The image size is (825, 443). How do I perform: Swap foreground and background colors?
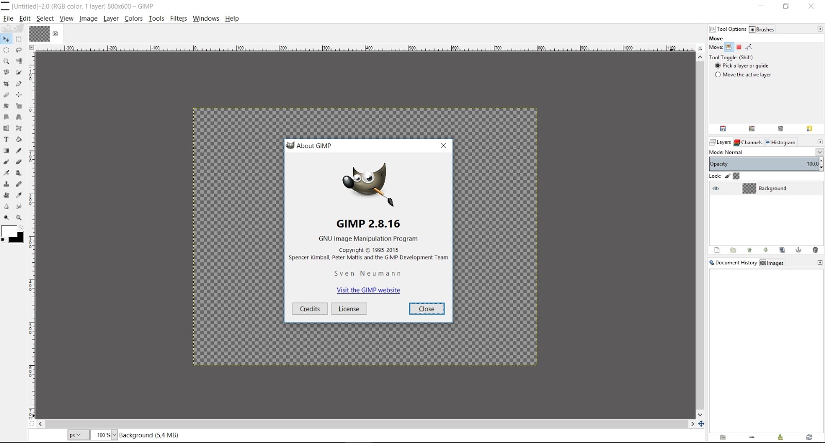click(x=21, y=228)
